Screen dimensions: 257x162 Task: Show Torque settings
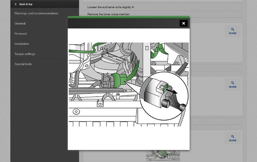pyautogui.click(x=25, y=54)
